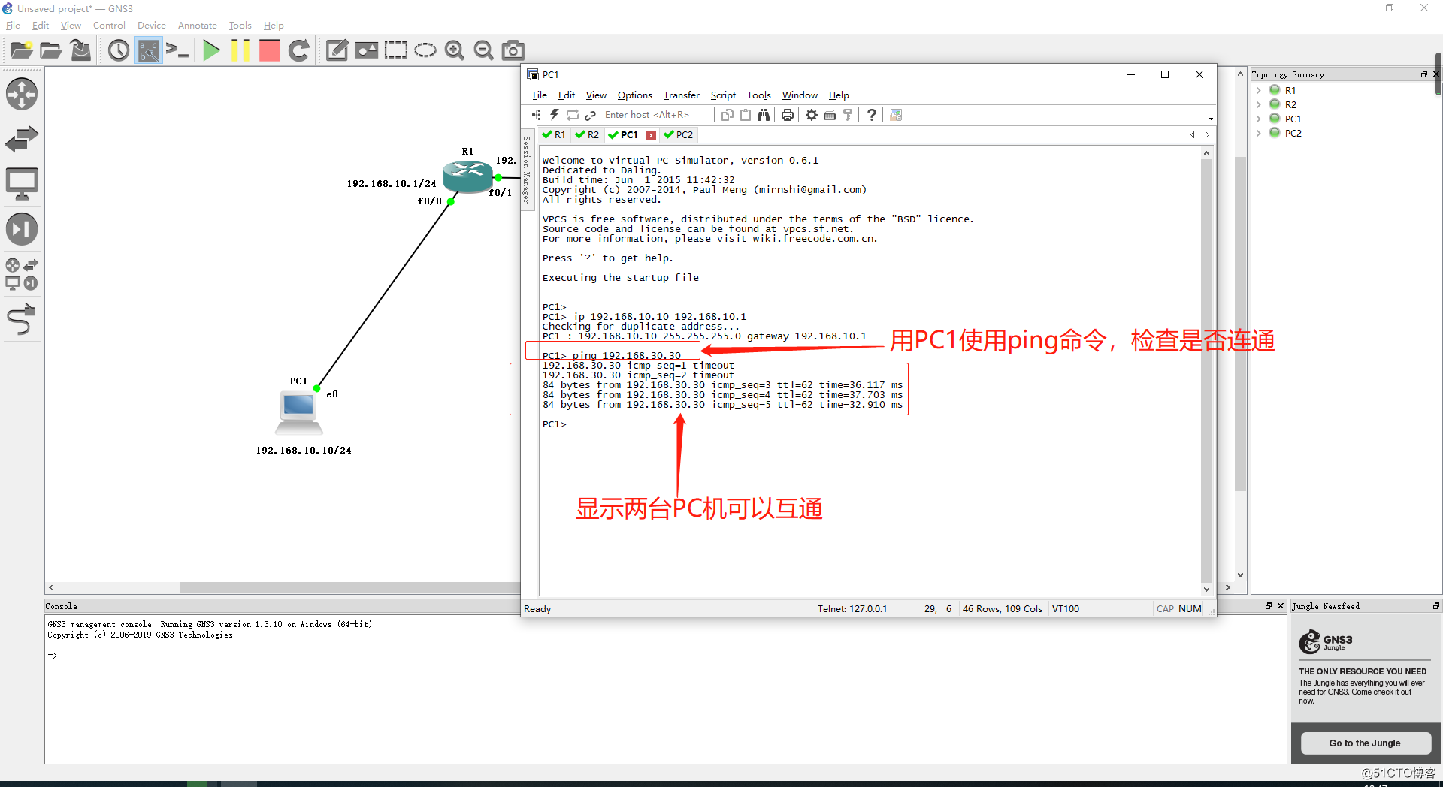This screenshot has height=787, width=1443.
Task: Print the terminal screen
Action: coord(788,115)
